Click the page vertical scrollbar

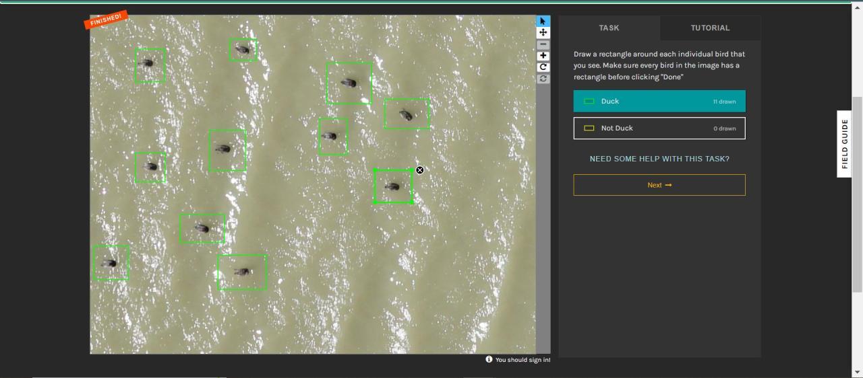point(857,195)
